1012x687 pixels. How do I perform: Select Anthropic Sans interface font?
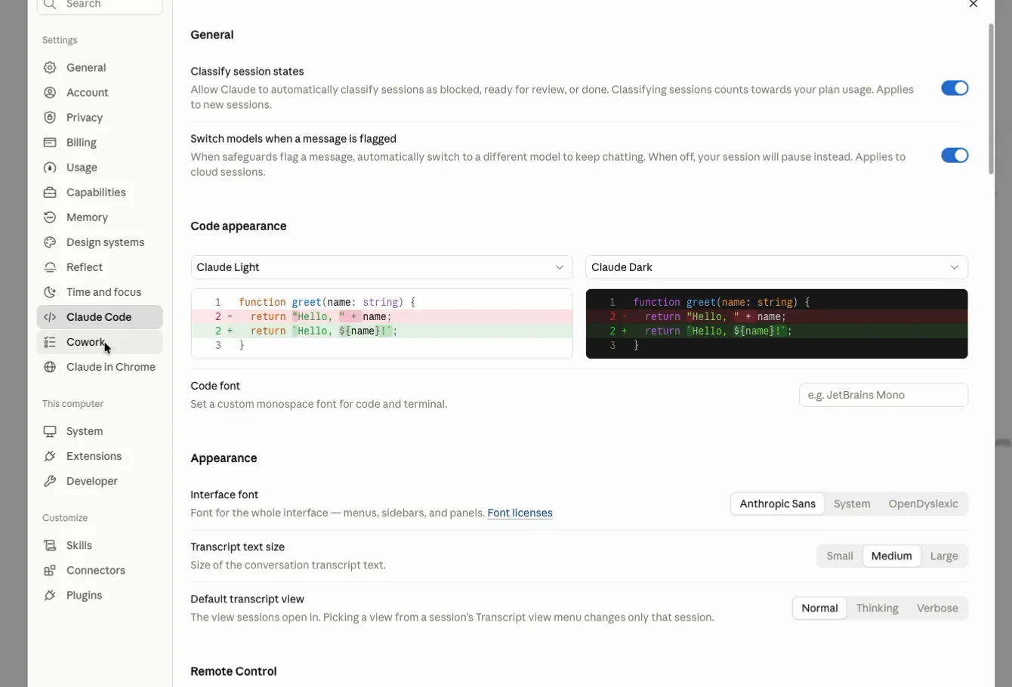click(777, 504)
